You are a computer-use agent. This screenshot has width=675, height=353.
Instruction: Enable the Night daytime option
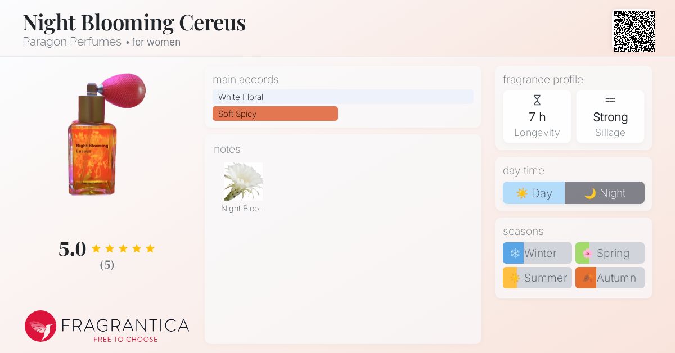point(605,193)
